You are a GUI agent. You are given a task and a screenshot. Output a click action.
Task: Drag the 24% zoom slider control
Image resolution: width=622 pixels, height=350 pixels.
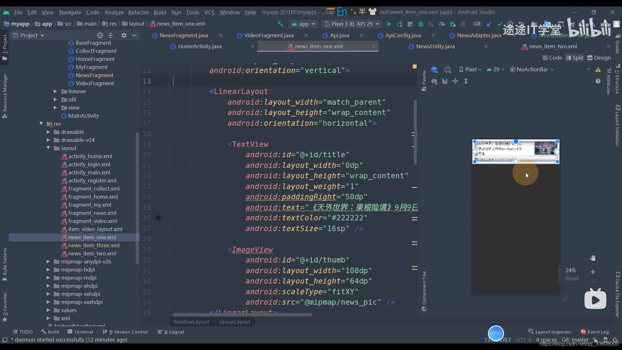click(x=571, y=270)
